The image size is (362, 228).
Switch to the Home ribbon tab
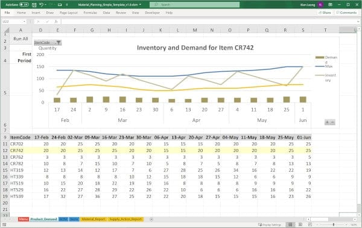[21, 13]
